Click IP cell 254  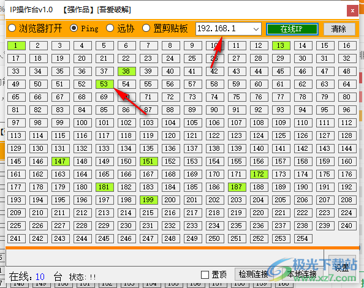point(303,238)
